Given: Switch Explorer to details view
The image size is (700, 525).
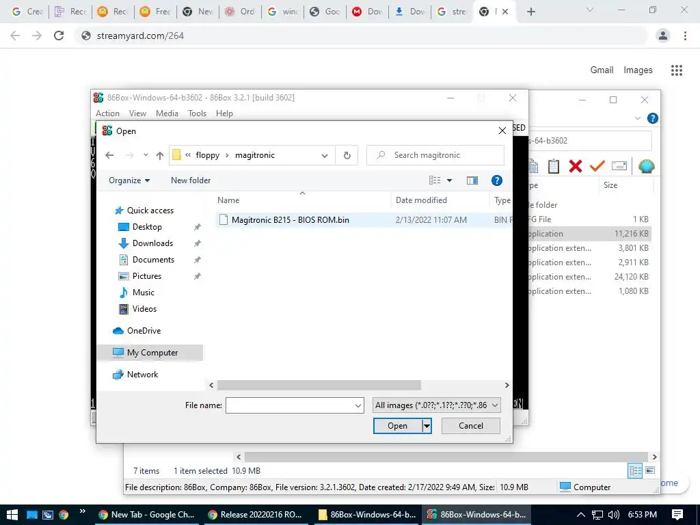Looking at the screenshot, I should tap(635, 470).
